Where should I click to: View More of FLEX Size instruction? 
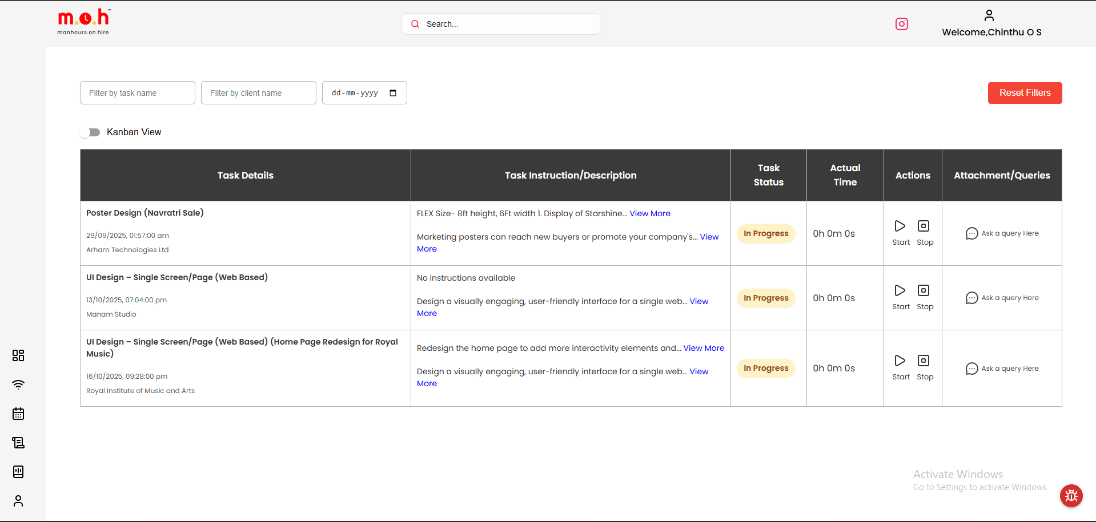(x=650, y=213)
